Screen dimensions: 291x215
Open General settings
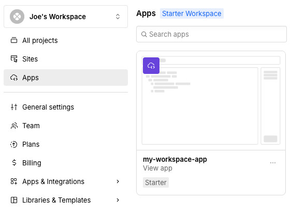click(66, 107)
